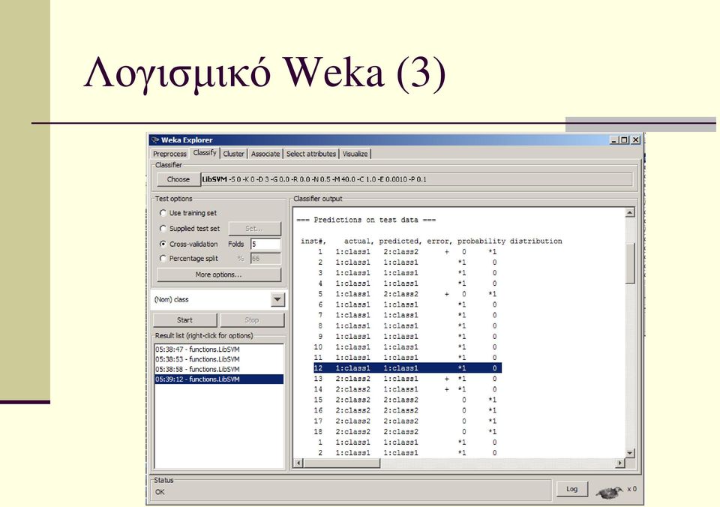Select the Use training set option

163,213
